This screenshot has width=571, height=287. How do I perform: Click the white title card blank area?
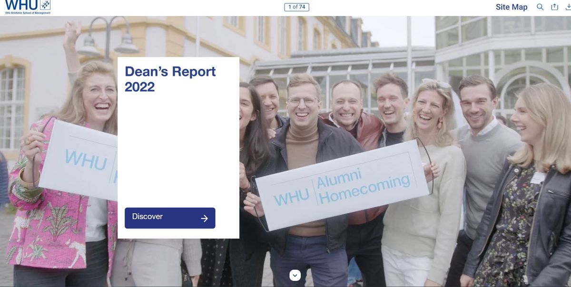178,150
